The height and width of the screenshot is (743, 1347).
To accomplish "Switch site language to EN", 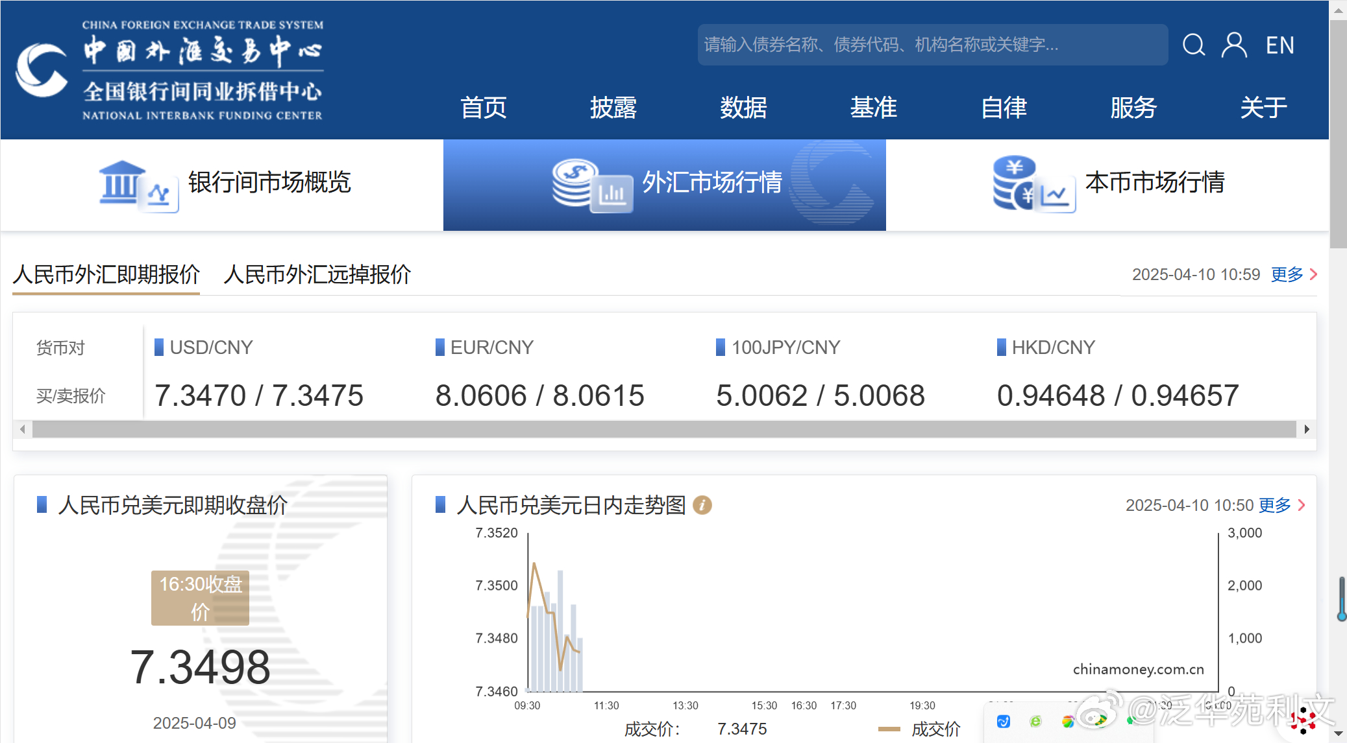I will click(x=1279, y=45).
